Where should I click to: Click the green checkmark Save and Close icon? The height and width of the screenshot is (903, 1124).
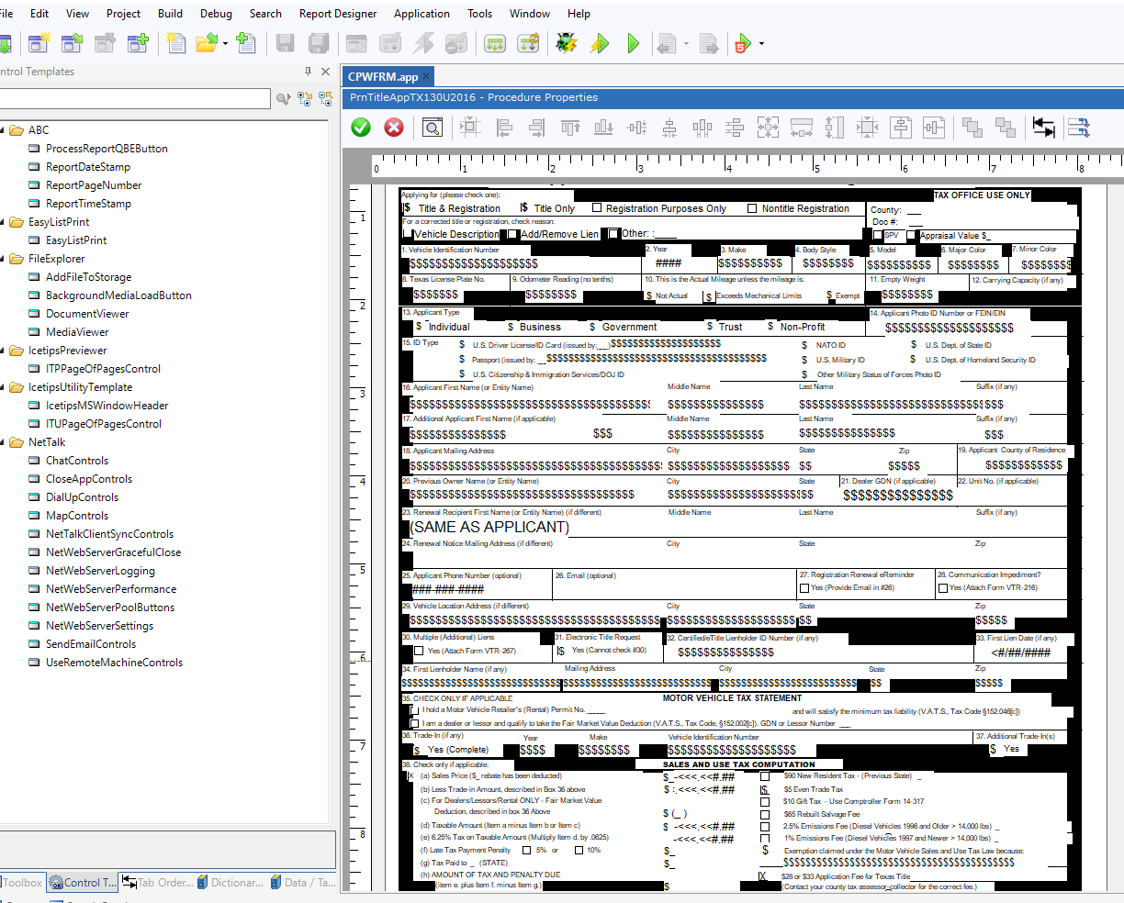tap(361, 128)
